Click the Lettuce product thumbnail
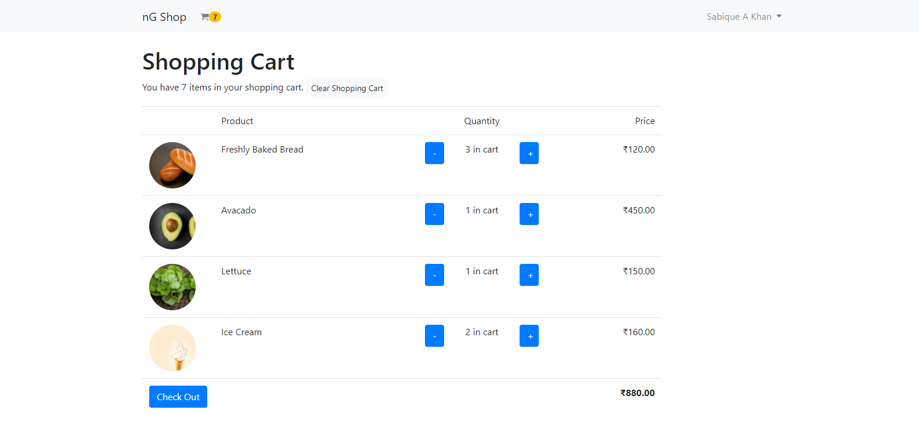The width and height of the screenshot is (919, 439). click(x=172, y=287)
